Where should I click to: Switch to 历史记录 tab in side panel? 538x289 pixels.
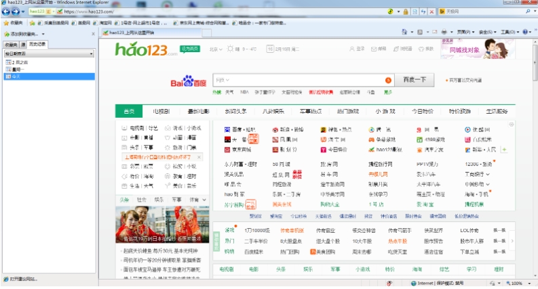(x=37, y=44)
